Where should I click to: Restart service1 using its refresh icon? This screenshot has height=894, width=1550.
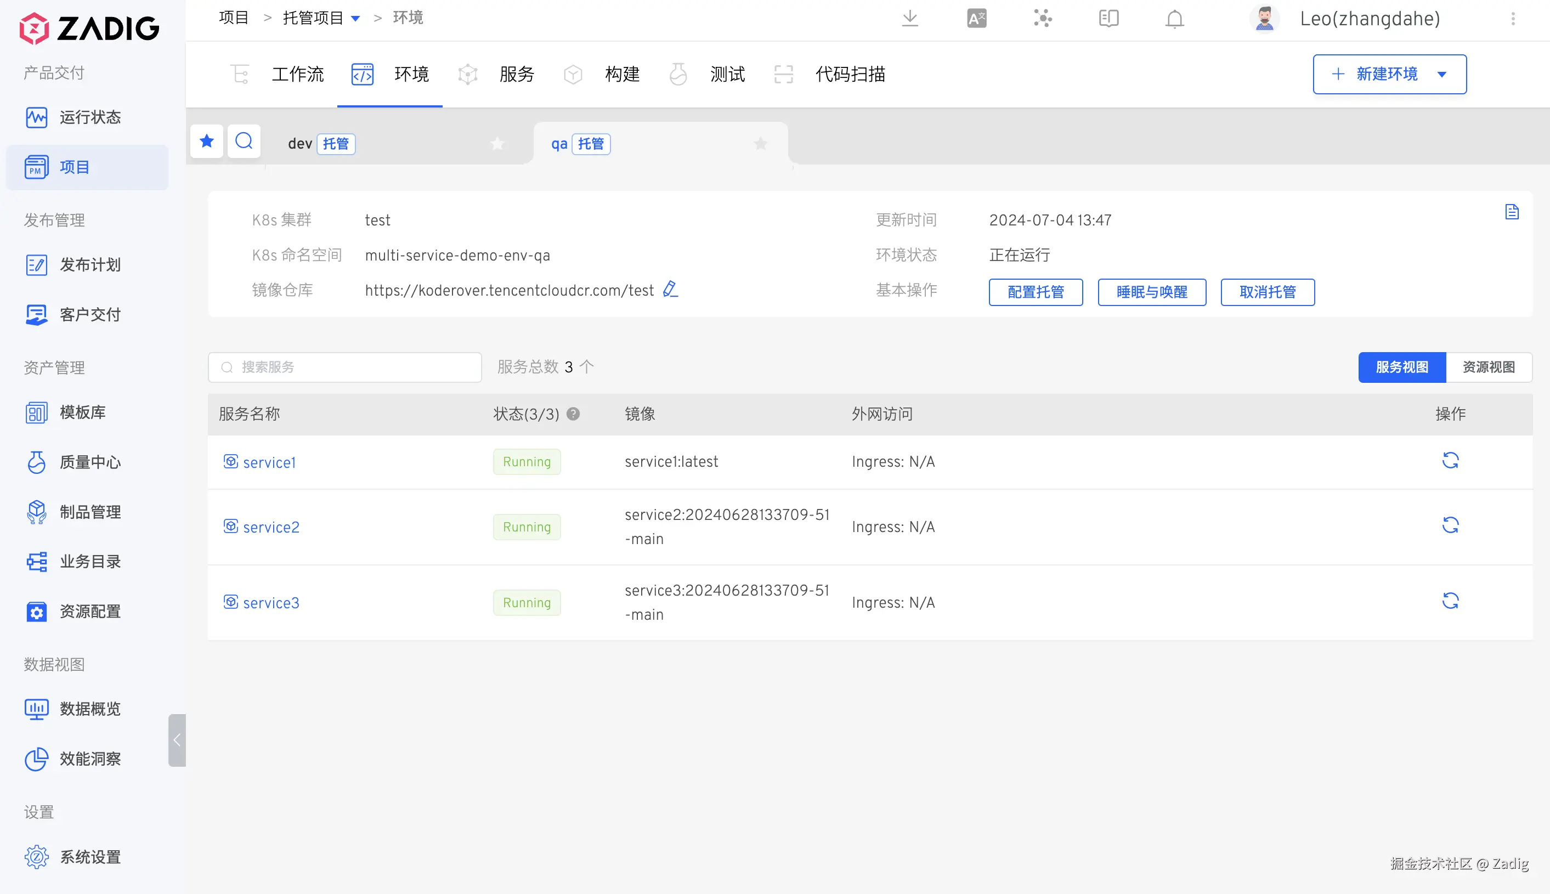(x=1450, y=461)
